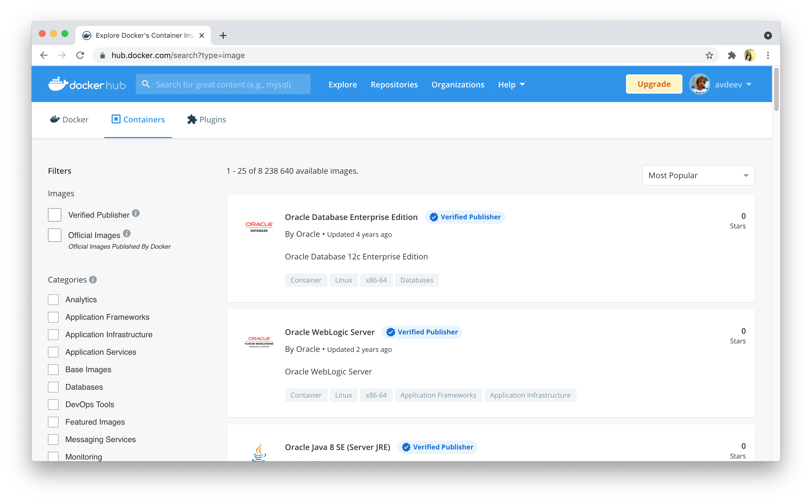
Task: Click the Docker Hub whale logo
Action: [x=87, y=84]
